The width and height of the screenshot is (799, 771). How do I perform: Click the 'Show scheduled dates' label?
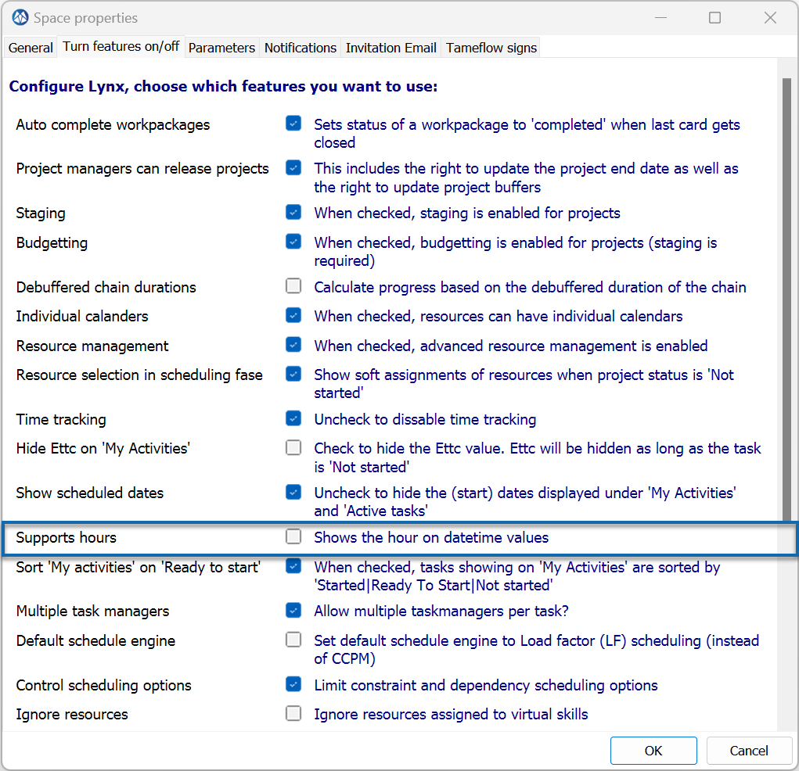pos(90,493)
